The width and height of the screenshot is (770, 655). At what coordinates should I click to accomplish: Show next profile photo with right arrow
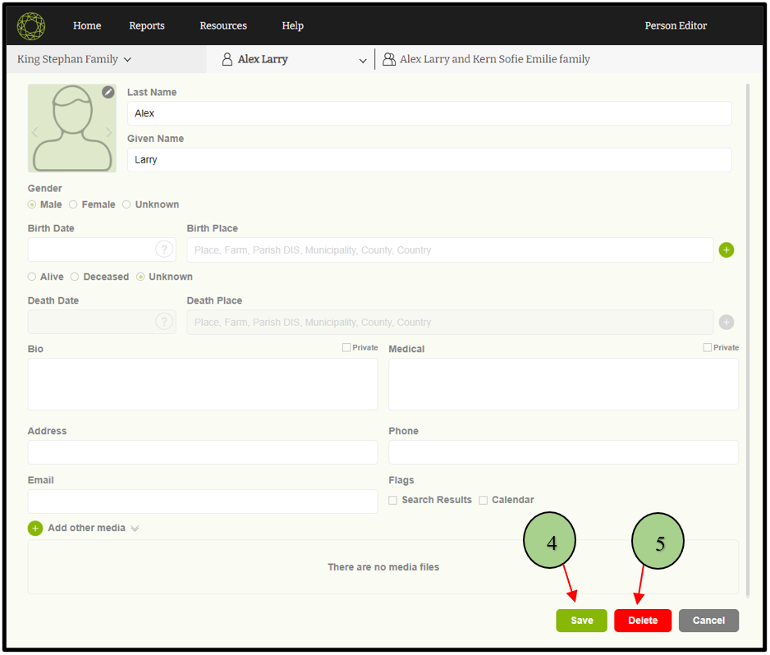click(x=108, y=132)
